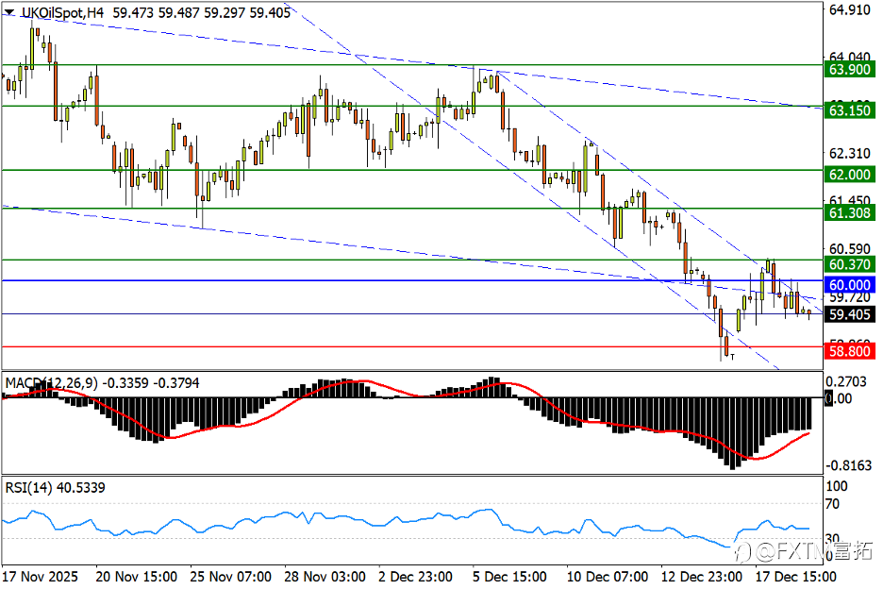883x589 pixels.
Task: Click the 17 Nov 2025 date label
Action: tap(40, 577)
